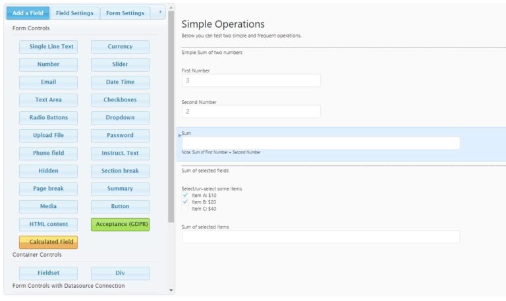Add a Password field
The height and width of the screenshot is (301, 506).
(120, 136)
